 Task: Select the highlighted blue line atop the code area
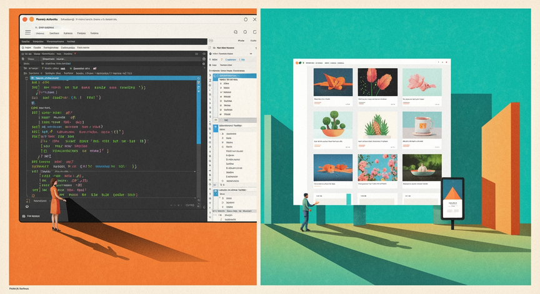click(115, 78)
